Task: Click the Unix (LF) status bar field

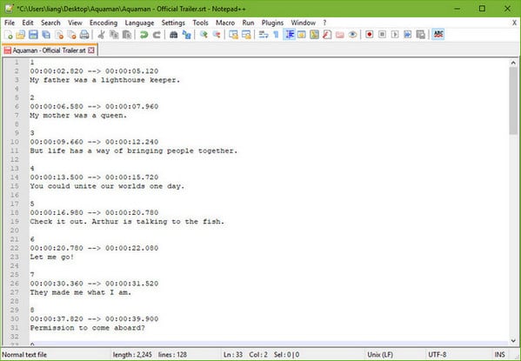Action: click(x=380, y=355)
